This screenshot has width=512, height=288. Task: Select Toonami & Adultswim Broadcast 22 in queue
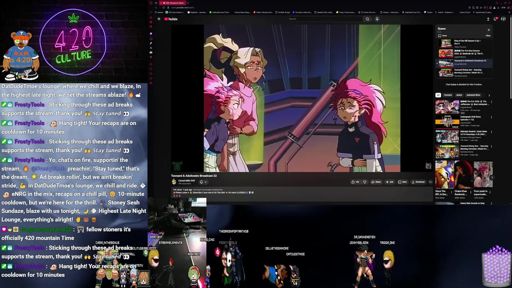(x=464, y=63)
